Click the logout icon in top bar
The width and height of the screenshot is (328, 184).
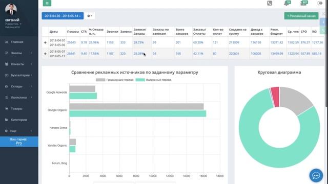coord(320,3)
